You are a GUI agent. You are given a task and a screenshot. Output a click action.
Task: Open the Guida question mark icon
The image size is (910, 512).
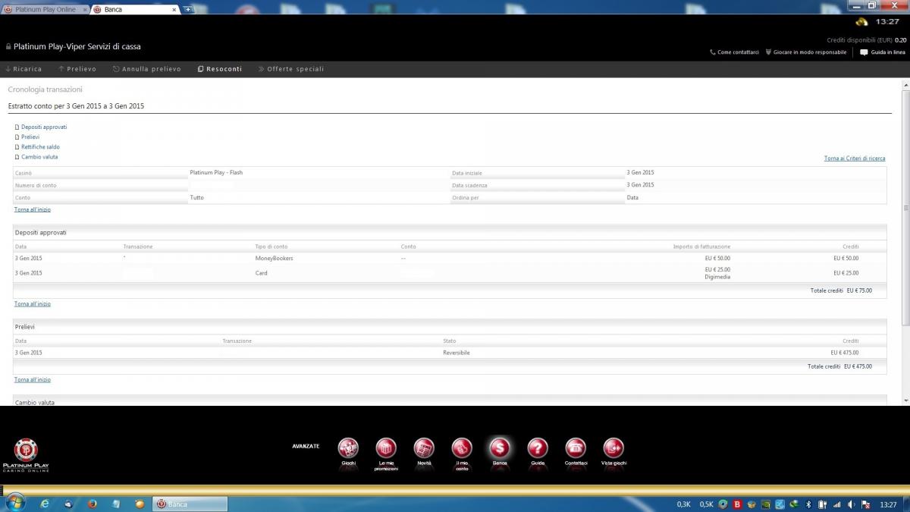538,448
